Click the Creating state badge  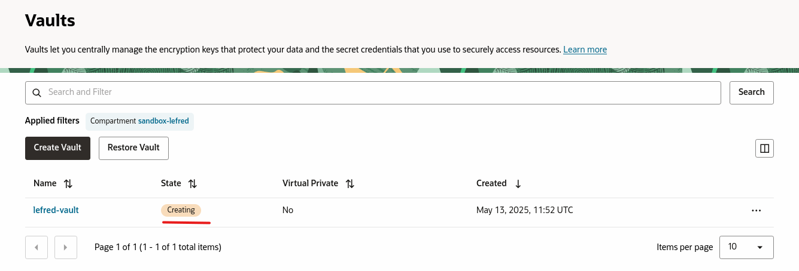(x=181, y=210)
